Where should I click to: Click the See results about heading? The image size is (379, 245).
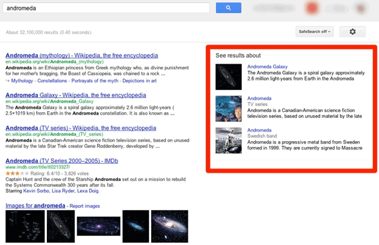point(238,55)
